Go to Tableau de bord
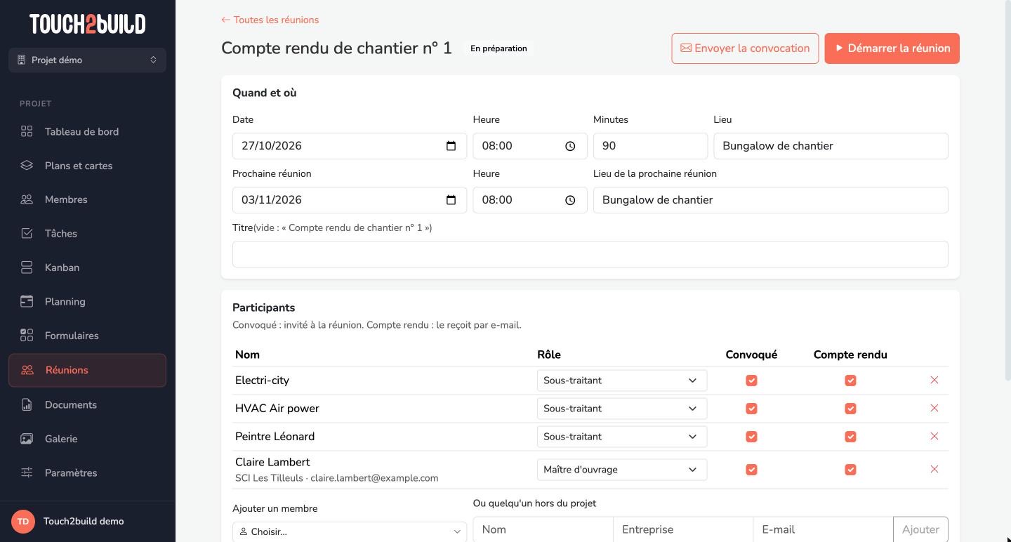The width and height of the screenshot is (1011, 542). tap(87, 131)
